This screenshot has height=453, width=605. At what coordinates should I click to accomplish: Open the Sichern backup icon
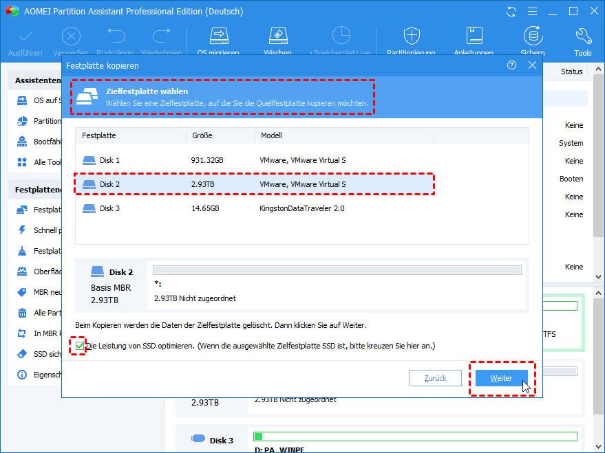click(533, 36)
